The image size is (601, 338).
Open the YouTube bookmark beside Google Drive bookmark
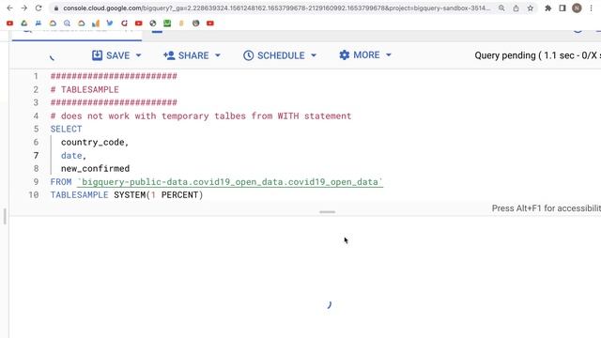pos(10,23)
